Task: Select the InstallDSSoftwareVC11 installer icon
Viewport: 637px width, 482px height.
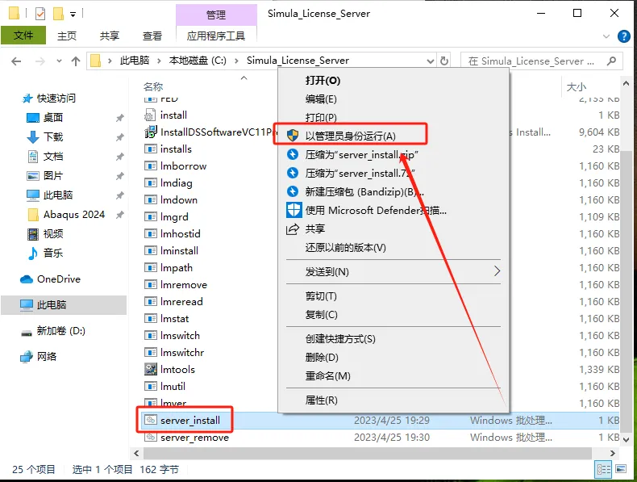Action: pyautogui.click(x=151, y=132)
